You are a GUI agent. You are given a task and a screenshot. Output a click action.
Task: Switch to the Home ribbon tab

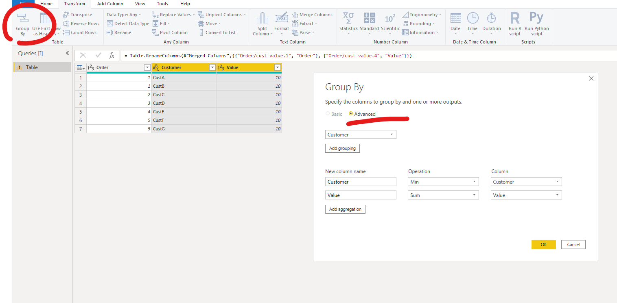(46, 4)
